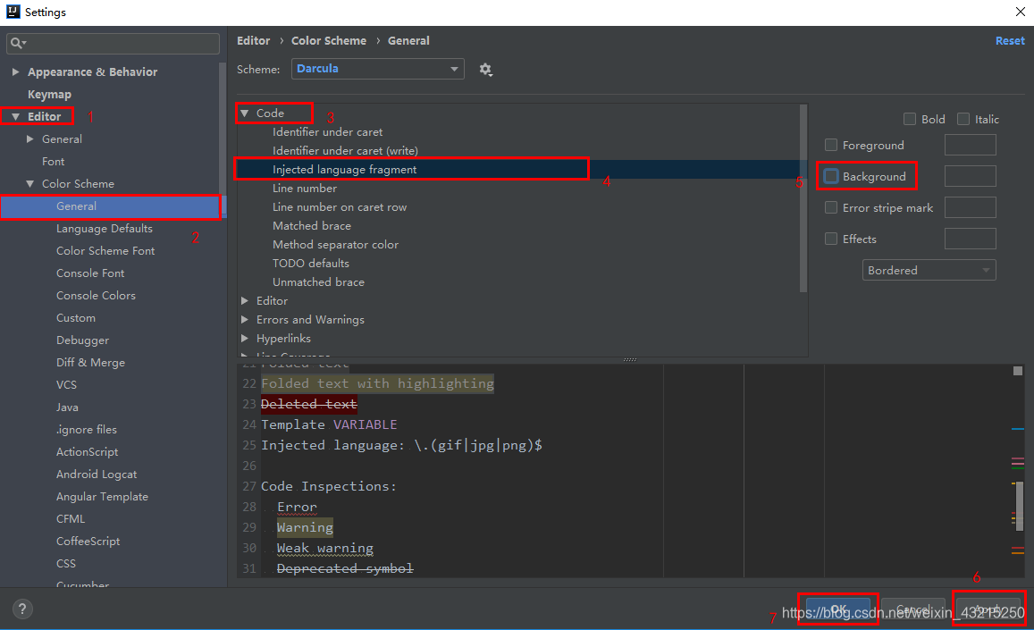Select Unmatched brace option
Viewport: 1034px width, 630px height.
[318, 282]
